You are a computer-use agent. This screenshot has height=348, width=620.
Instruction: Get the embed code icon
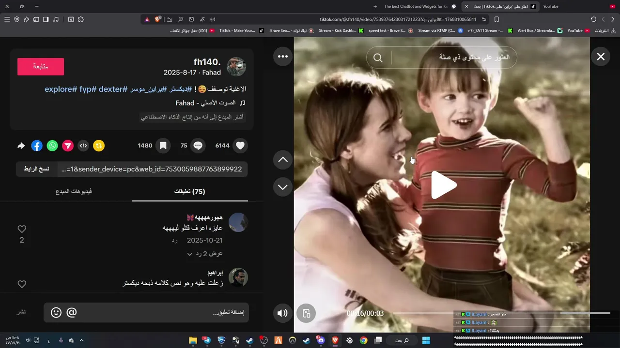point(83,145)
